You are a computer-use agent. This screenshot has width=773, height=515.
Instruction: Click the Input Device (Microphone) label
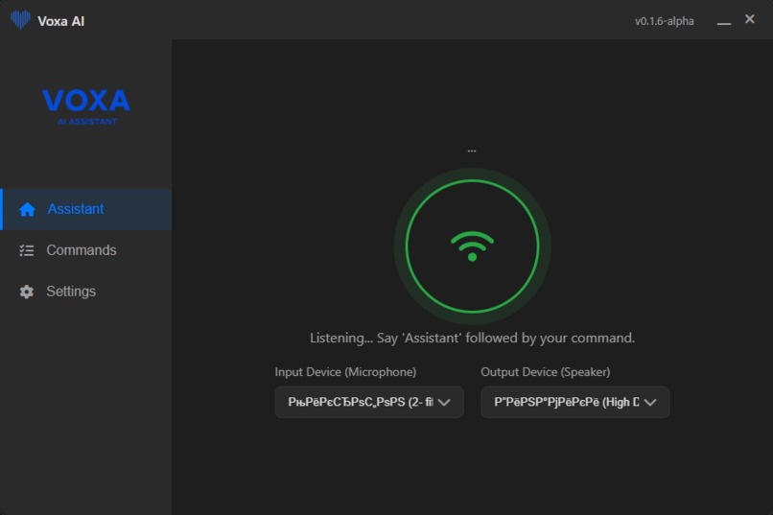click(345, 372)
